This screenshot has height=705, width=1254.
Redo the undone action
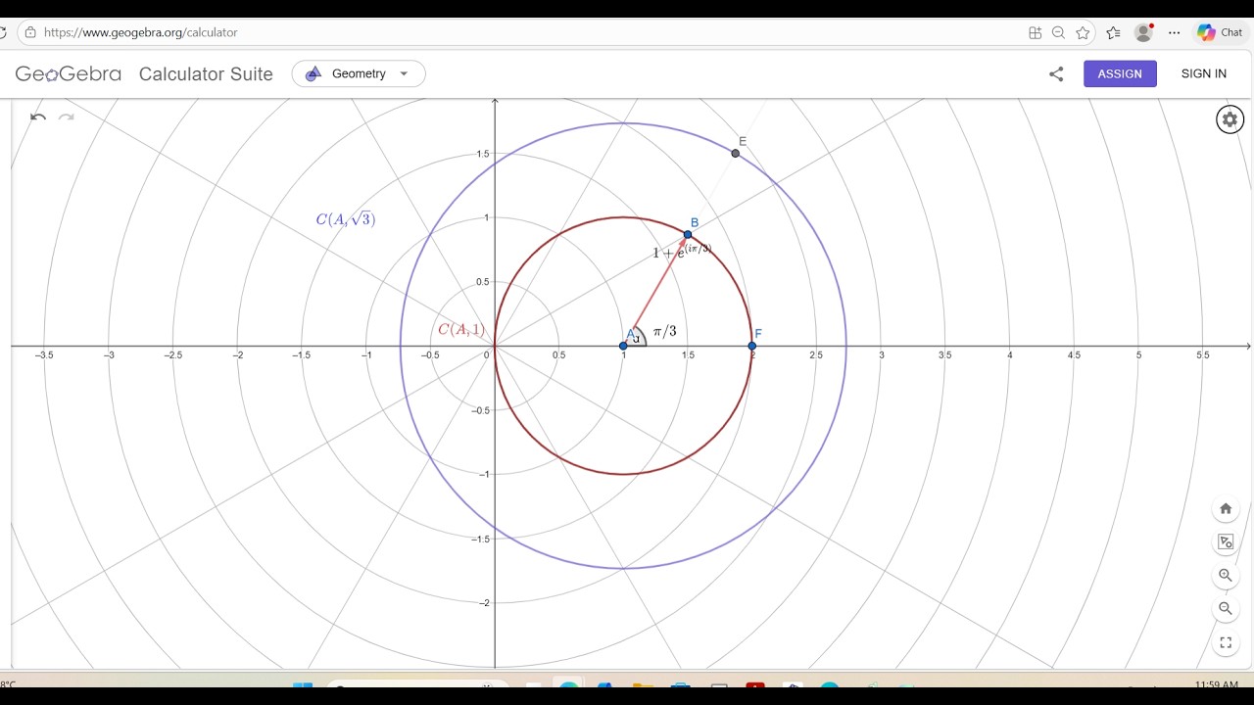click(67, 117)
